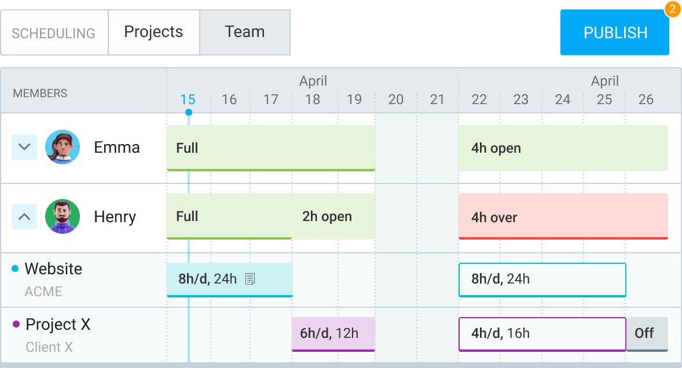Switch to the Projects tab
This screenshot has width=682, height=368.
[x=153, y=32]
